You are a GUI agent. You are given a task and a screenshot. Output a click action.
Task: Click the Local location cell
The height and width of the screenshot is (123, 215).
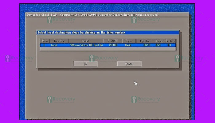(x=54, y=45)
